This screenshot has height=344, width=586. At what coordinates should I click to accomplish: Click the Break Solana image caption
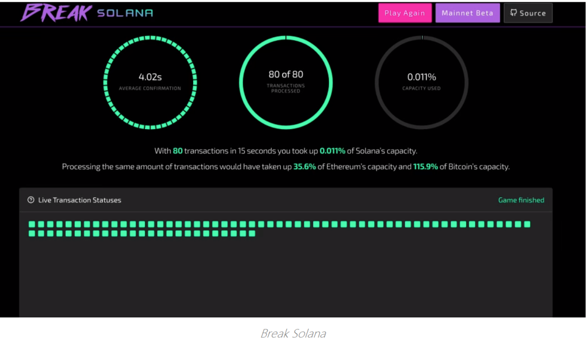[x=293, y=333]
